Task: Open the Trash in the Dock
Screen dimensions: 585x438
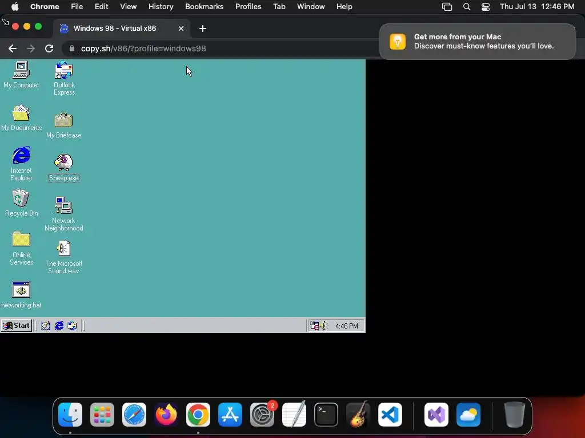Action: 515,415
